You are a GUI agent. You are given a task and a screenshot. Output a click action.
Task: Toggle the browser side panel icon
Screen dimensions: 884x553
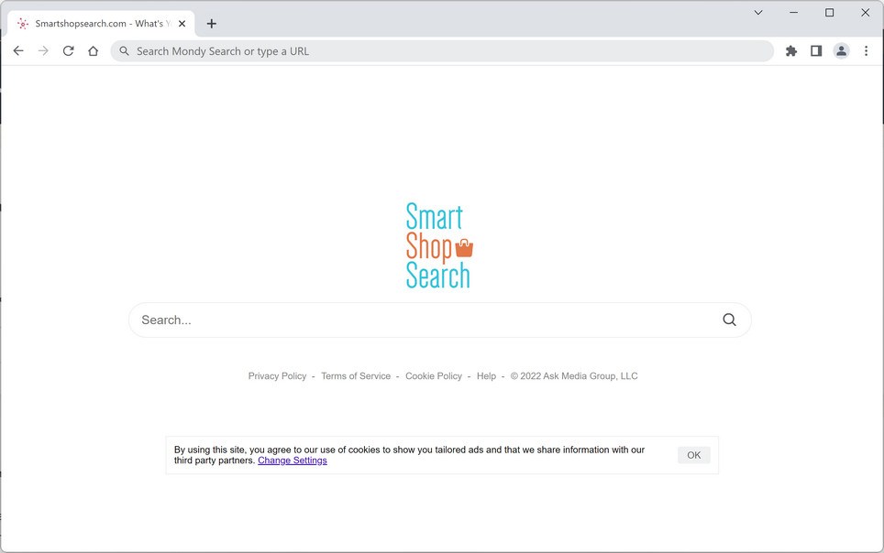(816, 51)
